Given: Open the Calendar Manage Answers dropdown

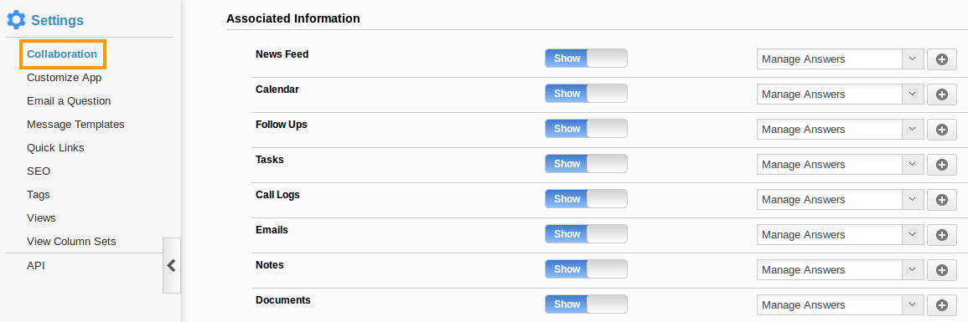Looking at the screenshot, I should (841, 95).
